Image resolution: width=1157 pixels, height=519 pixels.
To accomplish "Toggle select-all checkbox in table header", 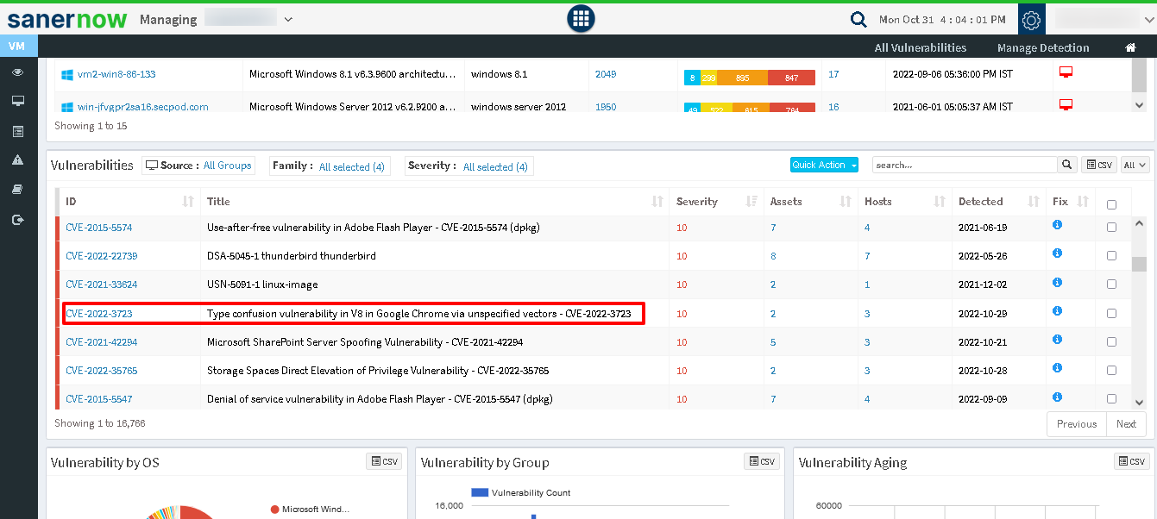I will point(1111,204).
